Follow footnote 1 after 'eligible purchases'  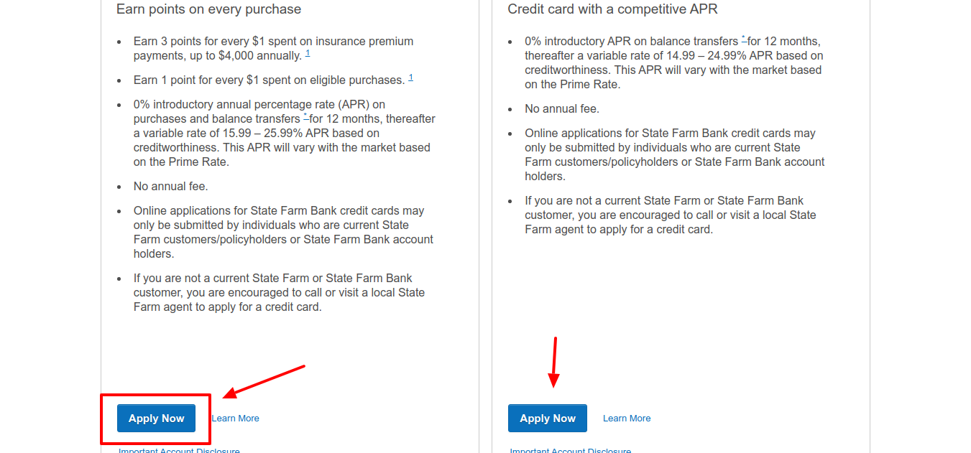tap(410, 78)
